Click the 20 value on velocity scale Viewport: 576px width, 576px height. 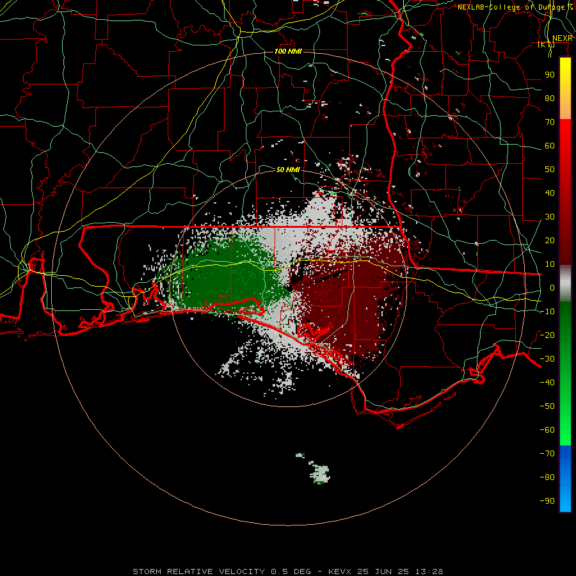pyautogui.click(x=550, y=241)
